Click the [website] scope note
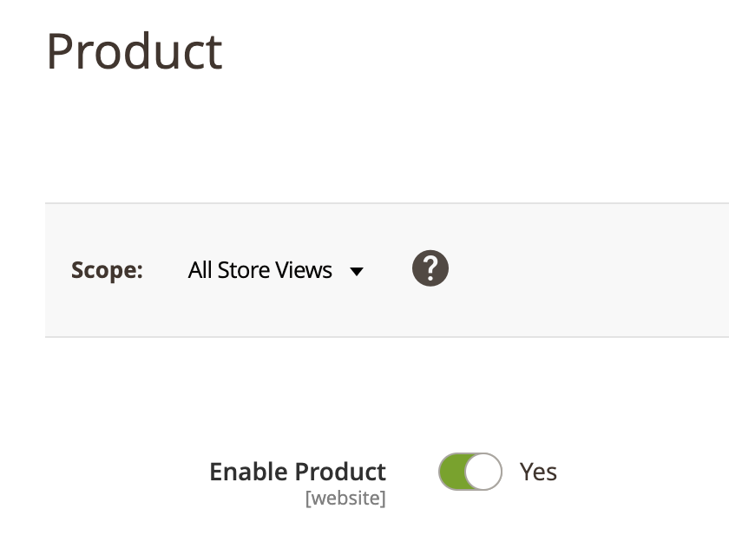This screenshot has height=542, width=729. [x=345, y=499]
